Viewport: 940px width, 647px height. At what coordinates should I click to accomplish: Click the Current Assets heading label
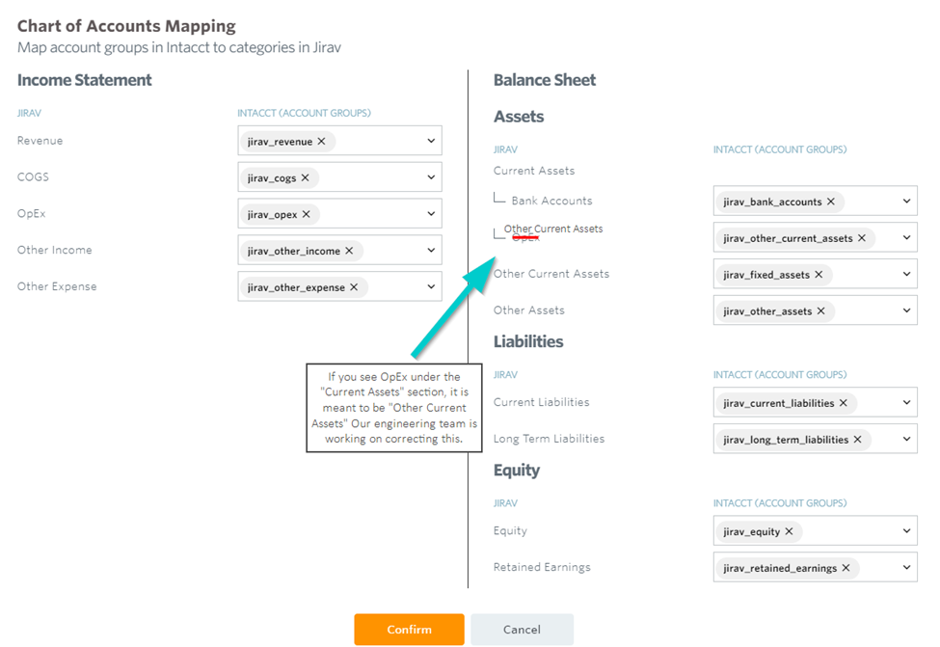click(534, 171)
